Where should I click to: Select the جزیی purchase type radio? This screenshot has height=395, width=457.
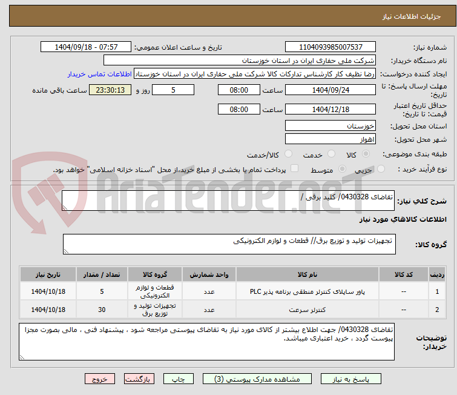(x=381, y=168)
